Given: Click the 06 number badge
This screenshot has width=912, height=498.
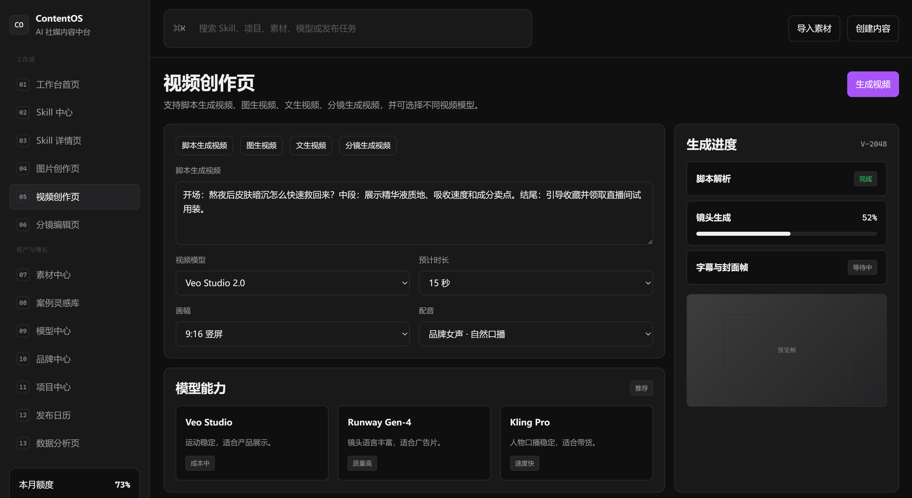Looking at the screenshot, I should 23,225.
